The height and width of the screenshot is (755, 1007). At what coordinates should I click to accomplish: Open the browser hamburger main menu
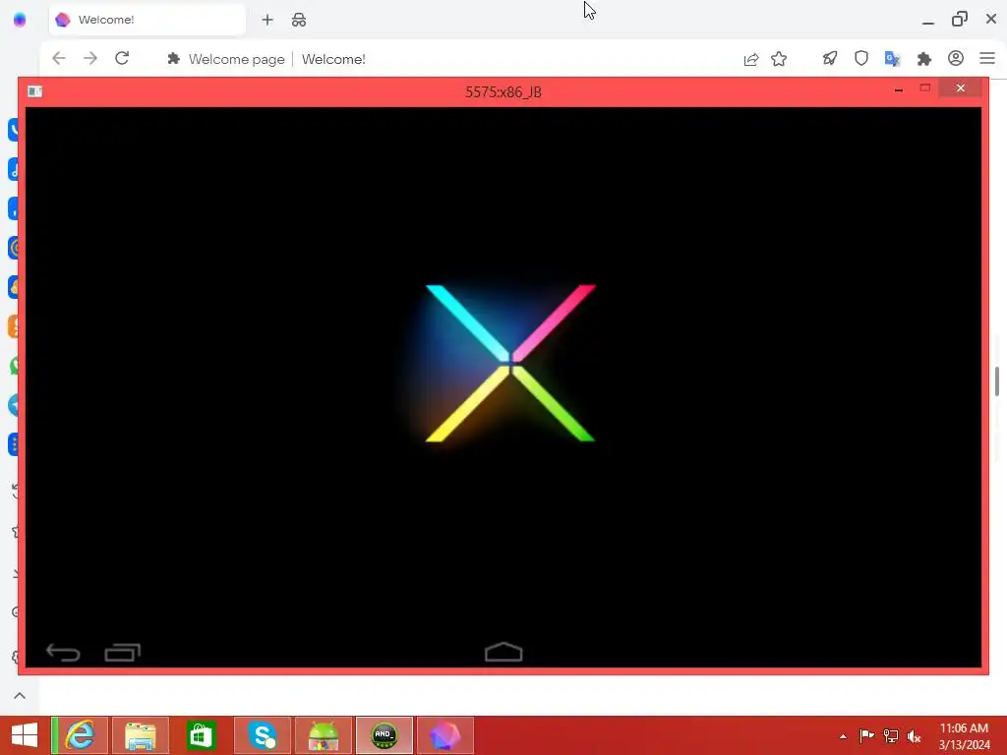point(987,58)
